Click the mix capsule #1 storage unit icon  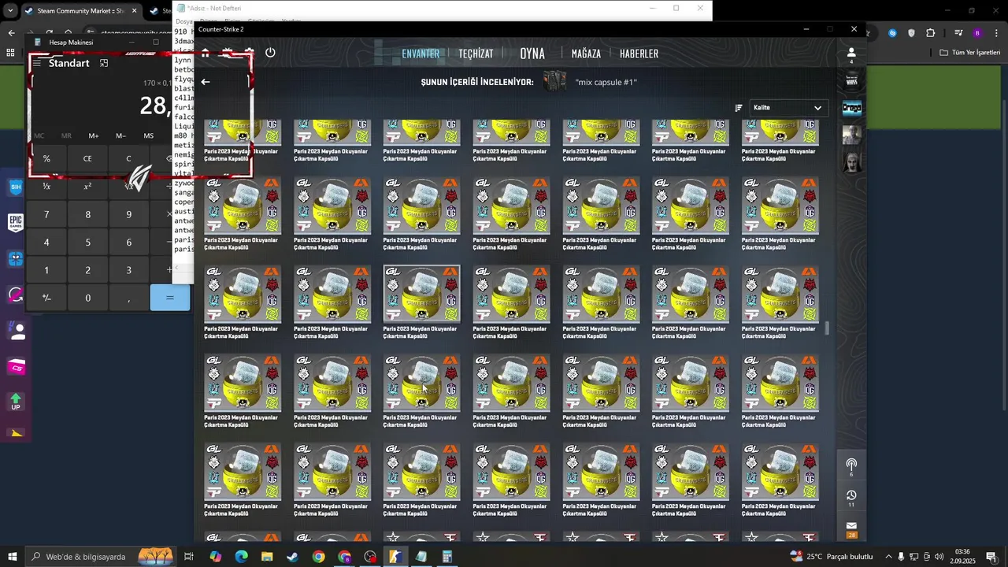pyautogui.click(x=555, y=82)
